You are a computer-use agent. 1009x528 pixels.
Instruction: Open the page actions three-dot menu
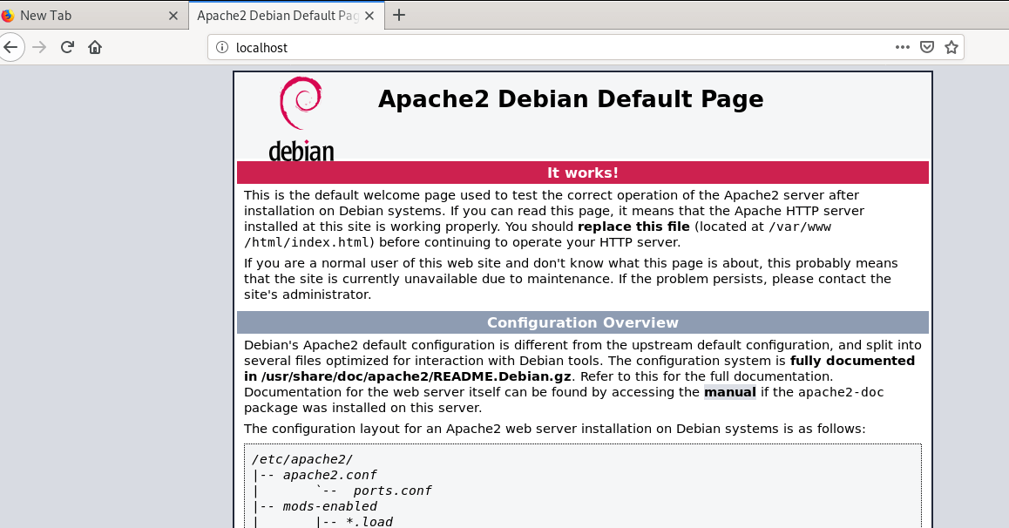[x=903, y=47]
